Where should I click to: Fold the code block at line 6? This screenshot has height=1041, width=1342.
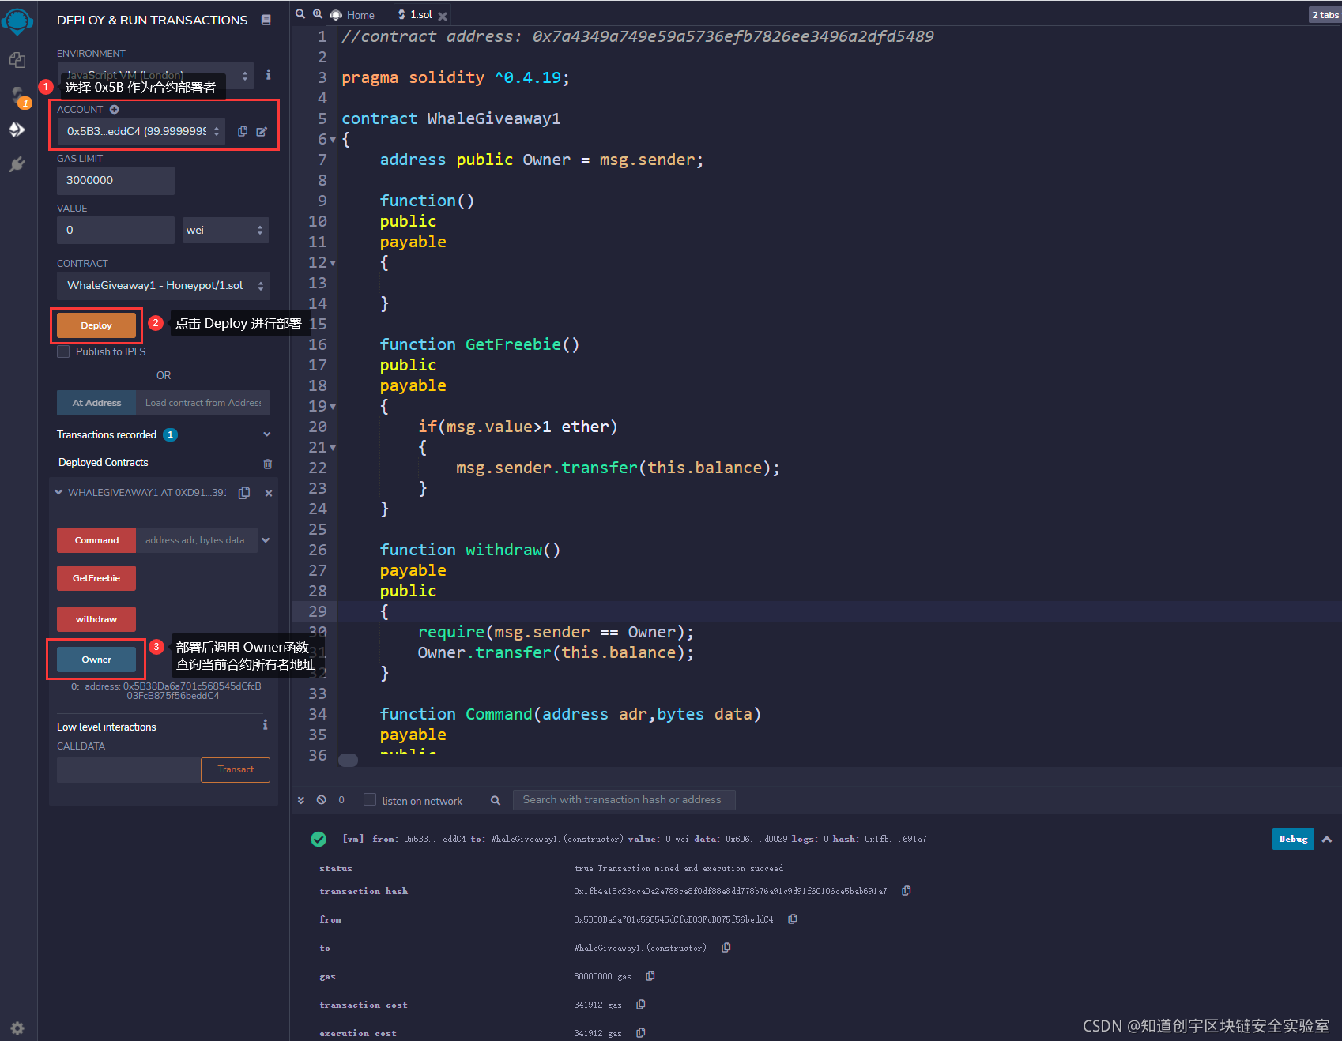333,140
